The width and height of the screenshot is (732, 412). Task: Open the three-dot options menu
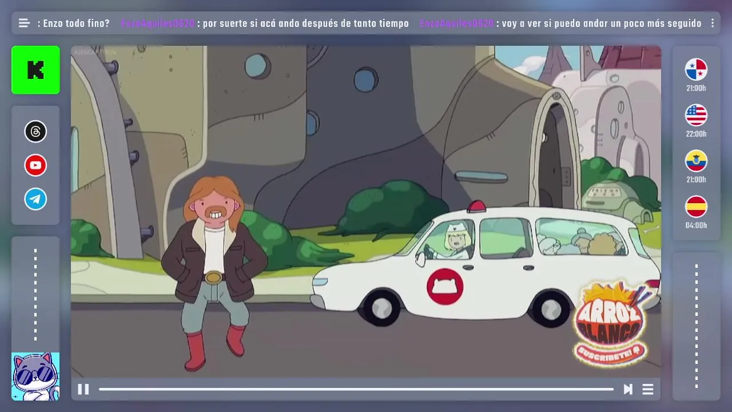pyautogui.click(x=713, y=23)
